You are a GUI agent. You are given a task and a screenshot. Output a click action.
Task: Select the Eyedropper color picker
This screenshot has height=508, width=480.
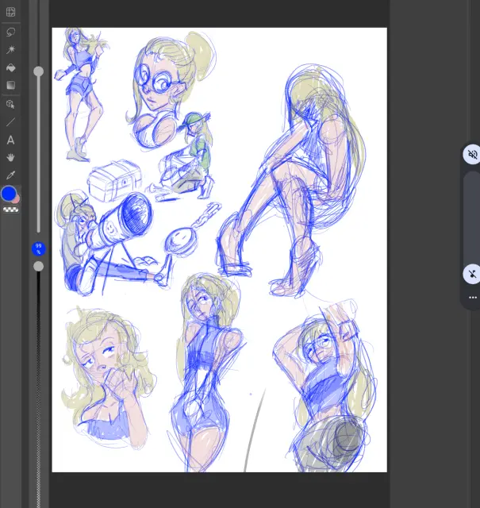(x=10, y=175)
